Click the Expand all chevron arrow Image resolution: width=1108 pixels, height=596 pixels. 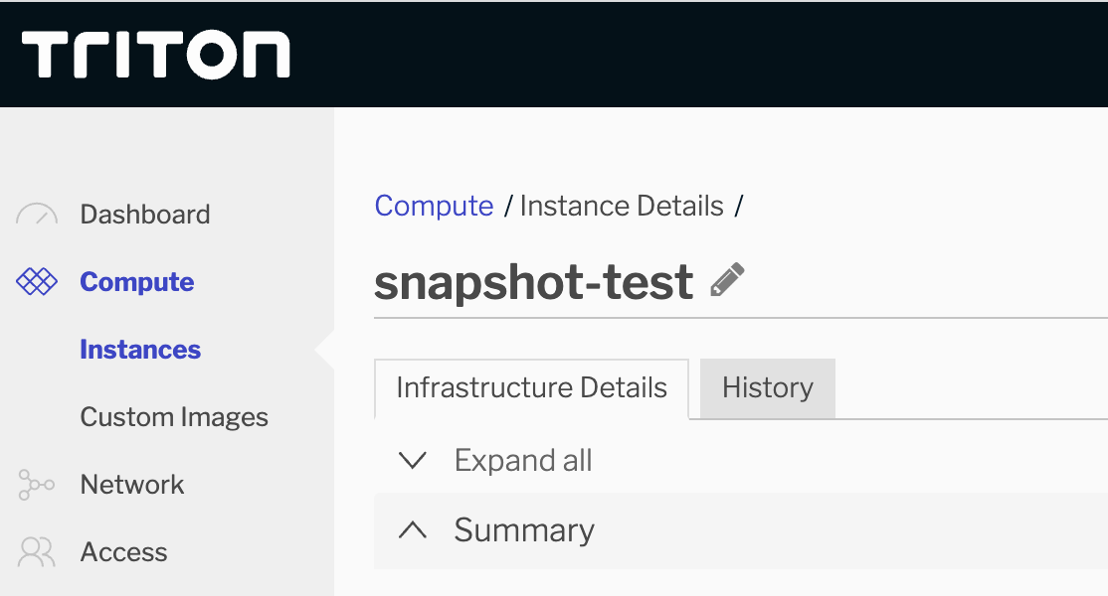click(x=412, y=461)
